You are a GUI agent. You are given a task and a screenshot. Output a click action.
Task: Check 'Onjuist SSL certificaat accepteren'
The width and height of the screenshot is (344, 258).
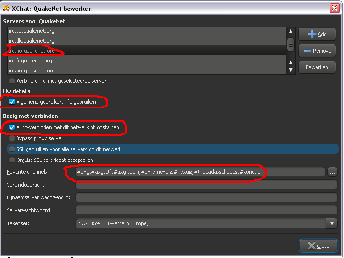12,160
